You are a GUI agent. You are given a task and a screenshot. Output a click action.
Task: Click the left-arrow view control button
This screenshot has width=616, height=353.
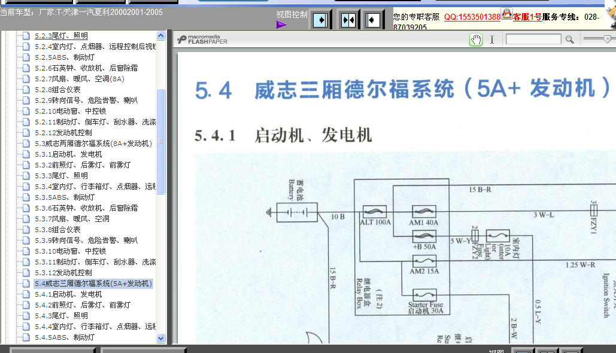373,20
